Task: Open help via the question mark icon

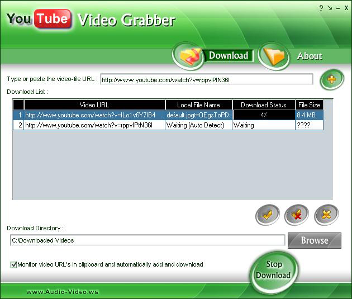Action: point(321,8)
